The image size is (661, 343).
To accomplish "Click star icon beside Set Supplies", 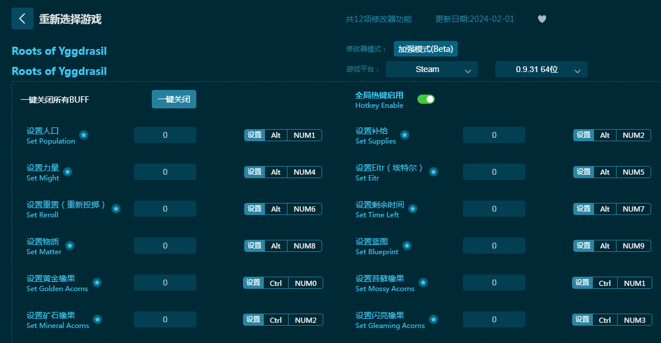I will pos(405,135).
